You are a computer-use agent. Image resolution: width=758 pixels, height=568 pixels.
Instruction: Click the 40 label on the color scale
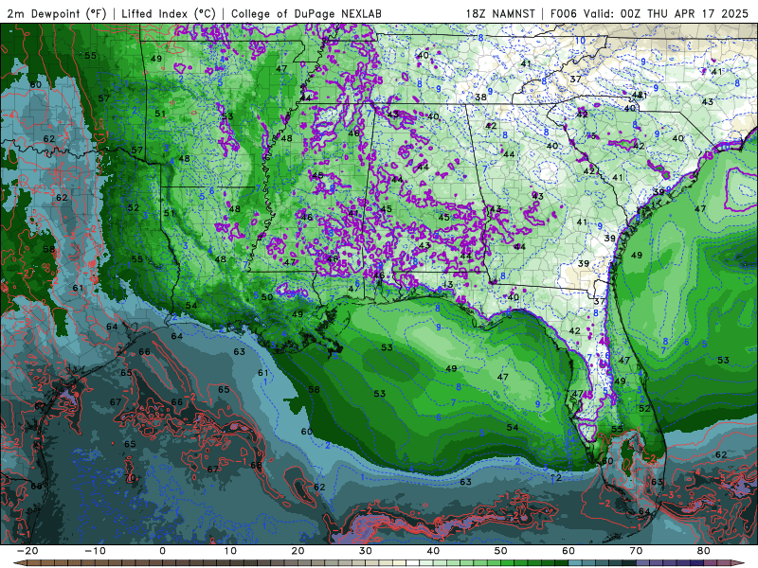coord(433,551)
